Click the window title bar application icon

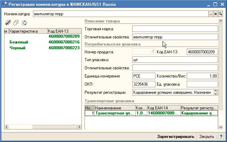4,4
